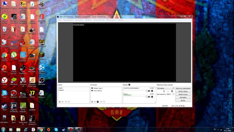
Task: Open the Yandex browser desktop shortcut
Action: pos(4,81)
